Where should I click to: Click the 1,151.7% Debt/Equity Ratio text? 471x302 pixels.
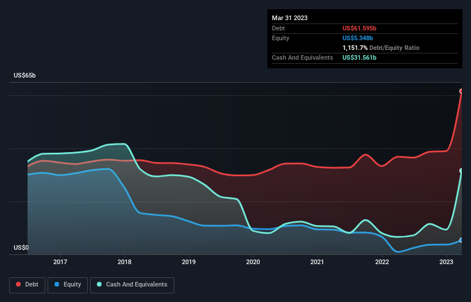tap(381, 48)
